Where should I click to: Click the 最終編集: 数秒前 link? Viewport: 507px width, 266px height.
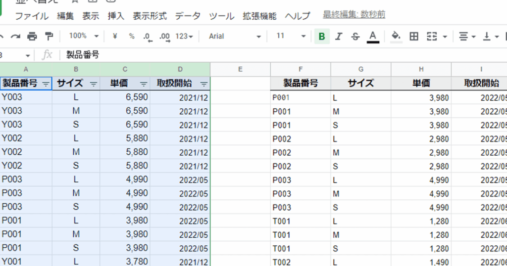point(354,15)
